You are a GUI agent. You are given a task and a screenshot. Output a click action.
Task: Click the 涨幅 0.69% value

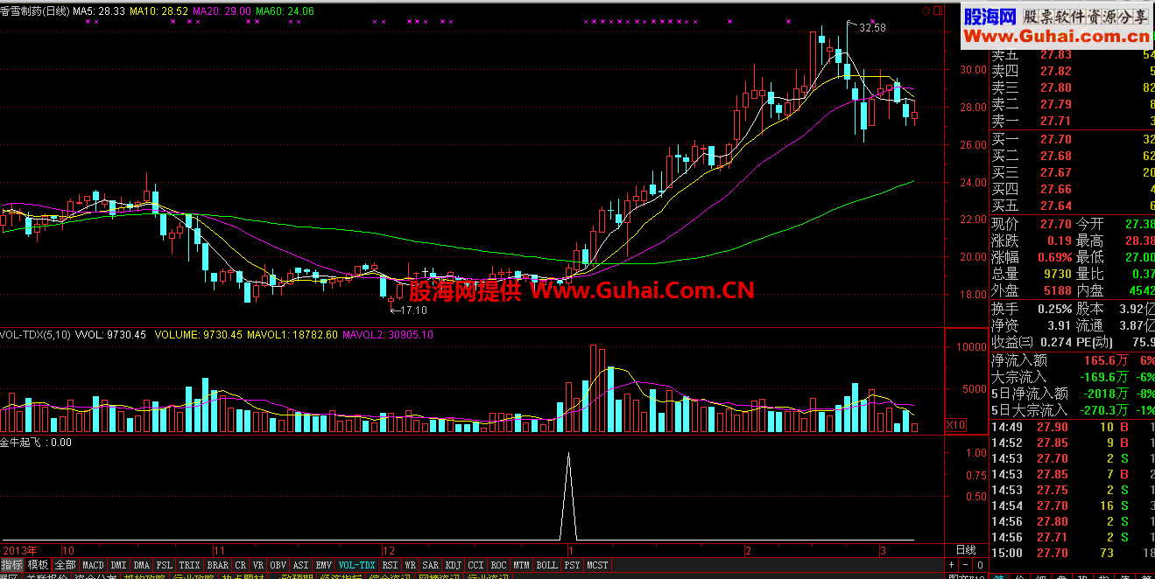tap(1053, 257)
